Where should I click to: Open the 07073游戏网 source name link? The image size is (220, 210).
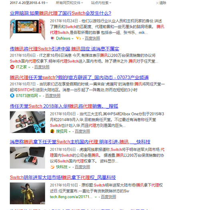pos(27,96)
